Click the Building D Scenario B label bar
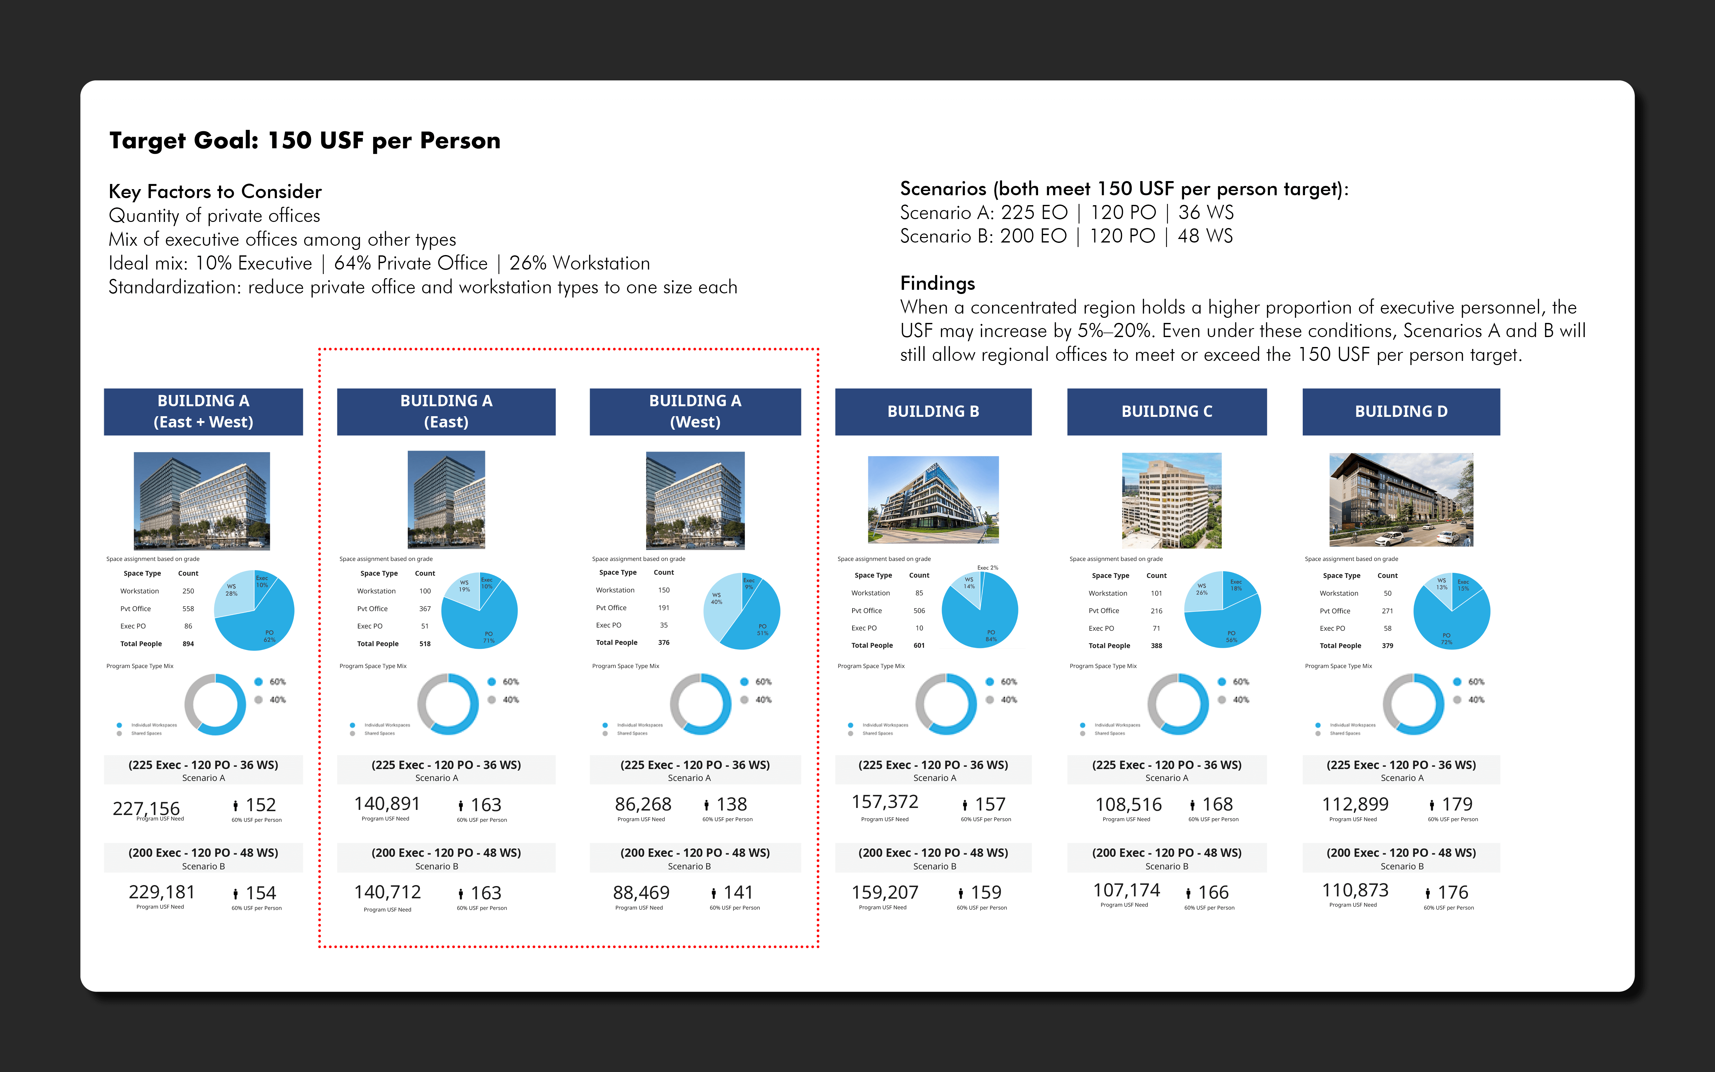Viewport: 1715px width, 1072px height. [1401, 858]
